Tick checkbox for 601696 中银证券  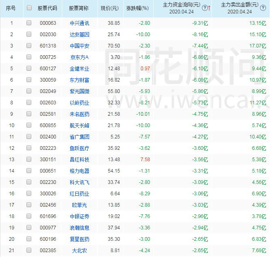pyautogui.click(x=29, y=216)
